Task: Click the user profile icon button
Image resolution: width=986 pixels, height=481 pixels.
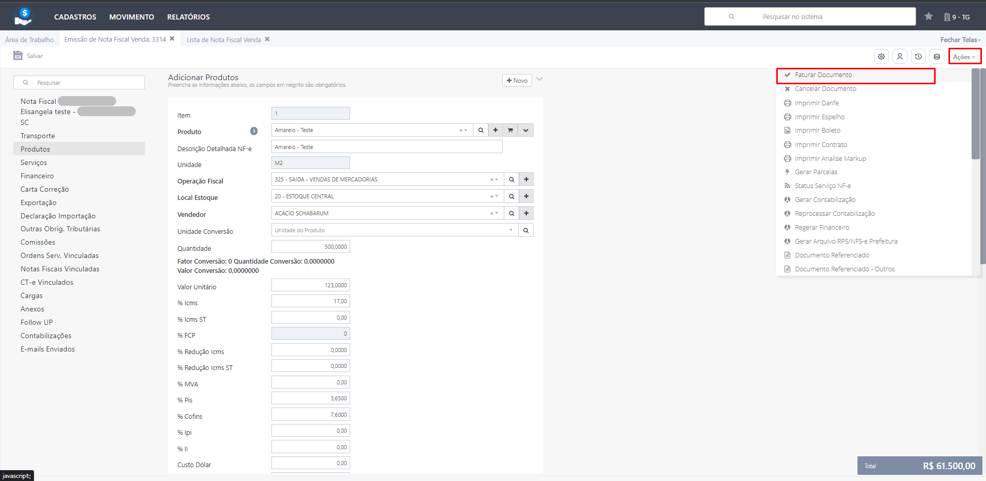Action: pyautogui.click(x=900, y=57)
